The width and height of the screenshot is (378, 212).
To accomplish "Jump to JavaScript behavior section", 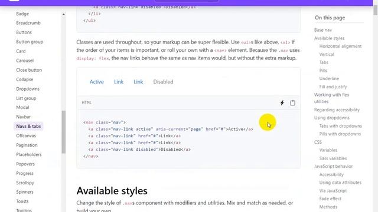I will [333, 166].
